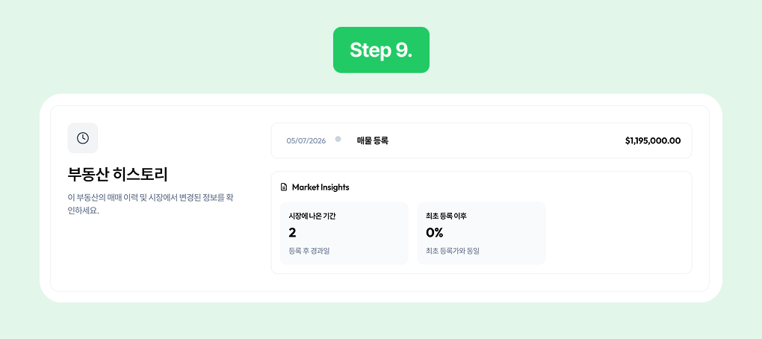Open the 시장에 나온 기간 card
762x339 pixels.
coord(344,234)
